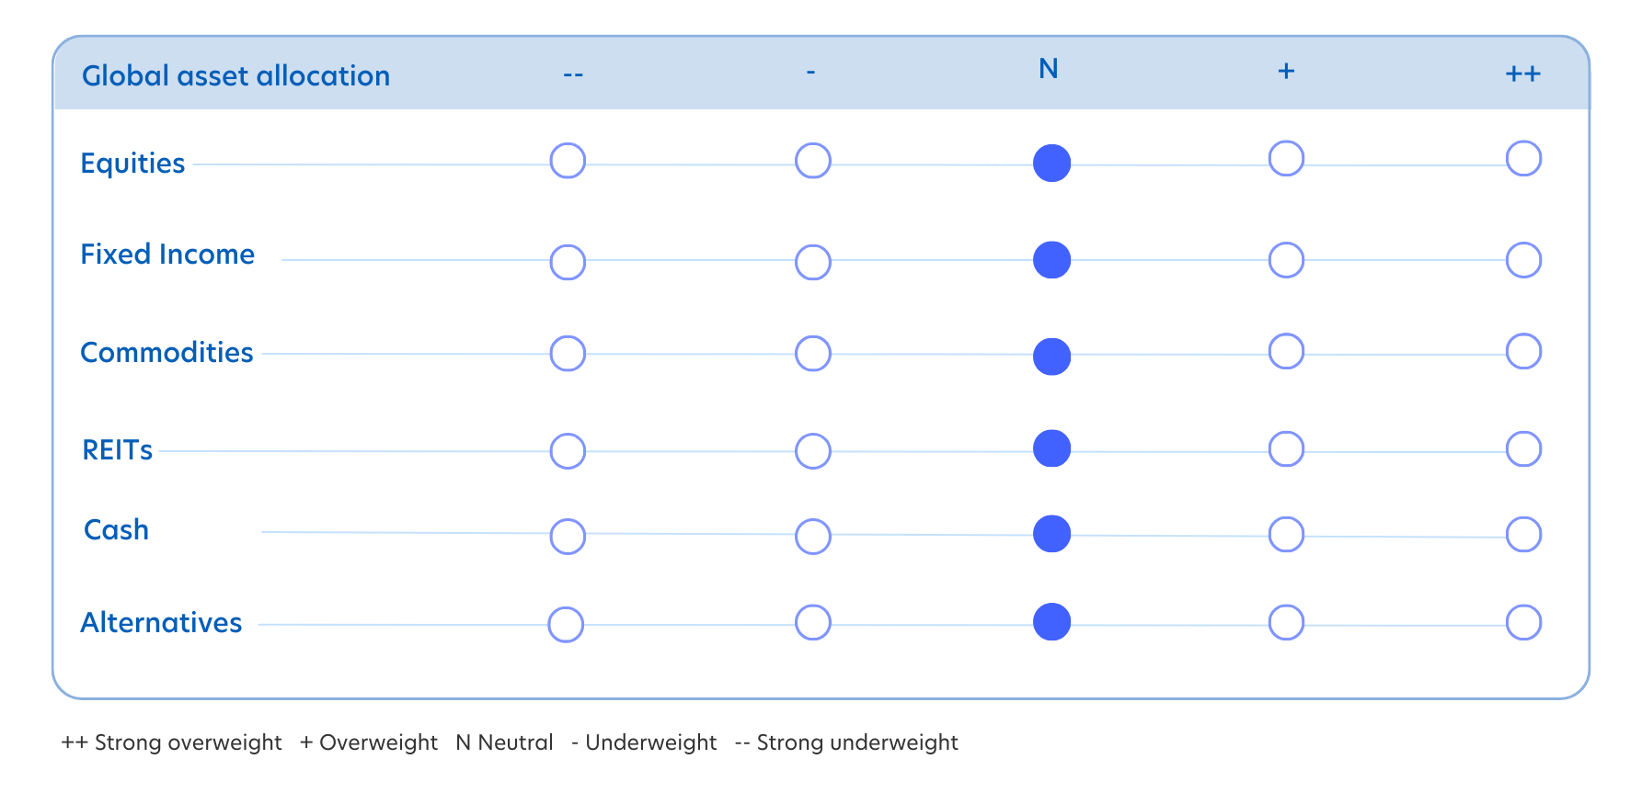Viewport: 1642px width, 793px height.
Task: Select overweight for Cash
Action: (x=1286, y=534)
